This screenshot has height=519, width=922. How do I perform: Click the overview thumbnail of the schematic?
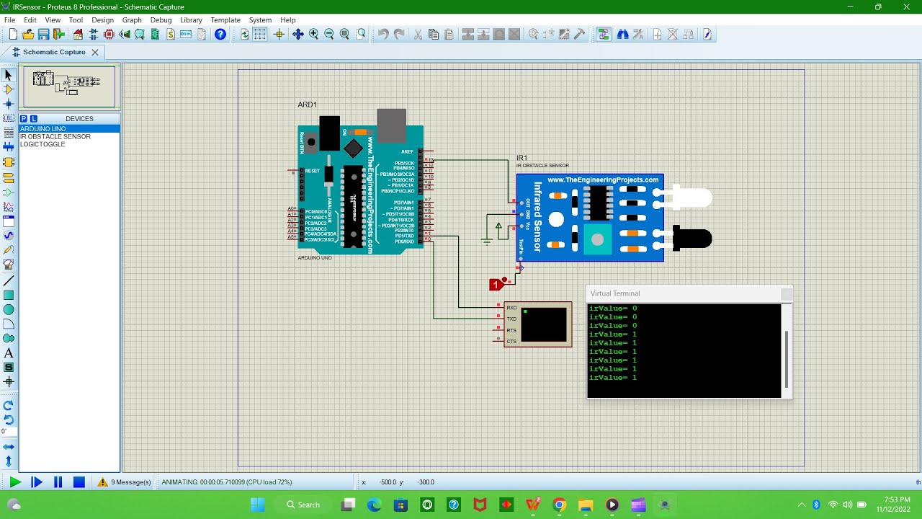click(69, 86)
